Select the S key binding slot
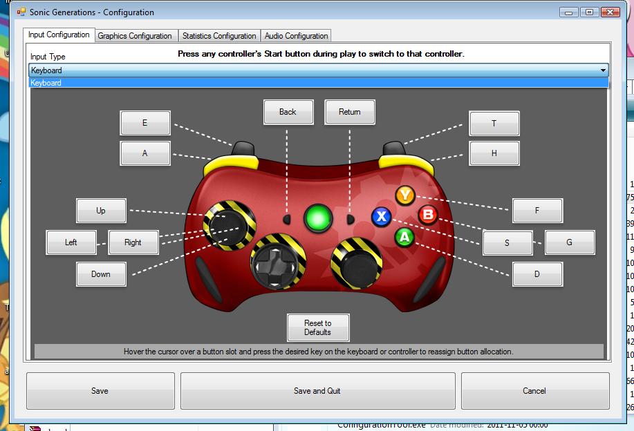 tap(507, 242)
